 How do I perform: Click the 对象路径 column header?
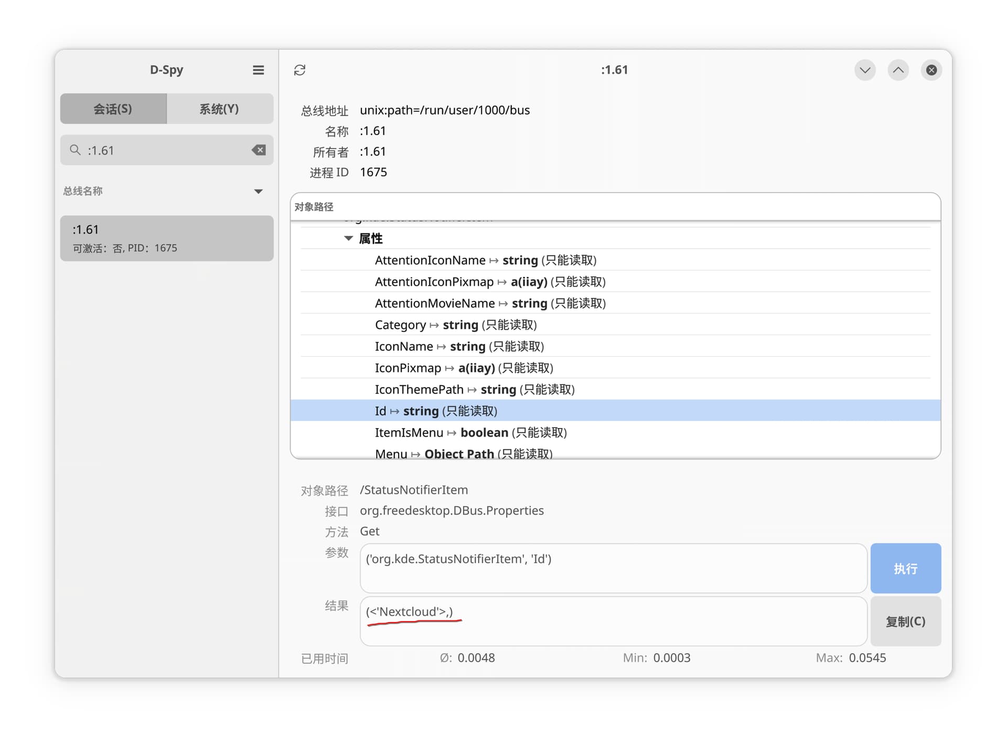pyautogui.click(x=615, y=207)
